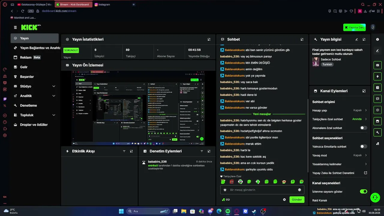Select Yayın in the sidebar
384x216 pixels.
coord(35,38)
